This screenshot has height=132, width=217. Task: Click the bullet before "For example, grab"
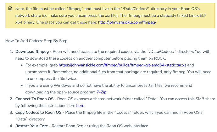click(22, 65)
